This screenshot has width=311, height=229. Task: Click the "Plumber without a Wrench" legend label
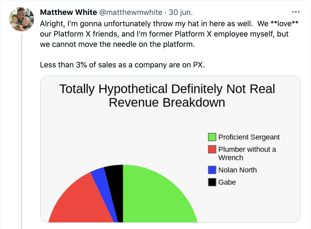247,153
